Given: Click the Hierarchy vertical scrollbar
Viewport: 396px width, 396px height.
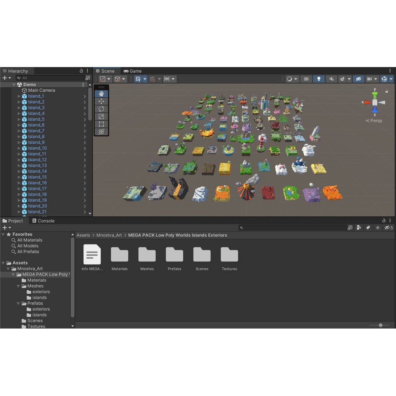Looking at the screenshot, I should coord(90,104).
